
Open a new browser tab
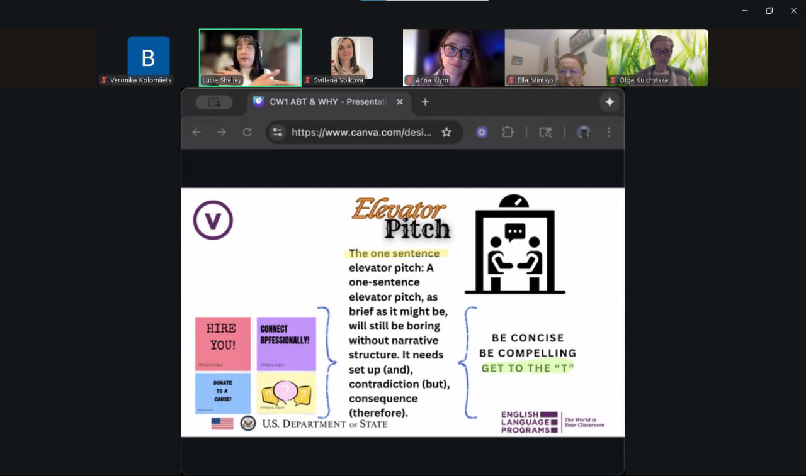(425, 102)
